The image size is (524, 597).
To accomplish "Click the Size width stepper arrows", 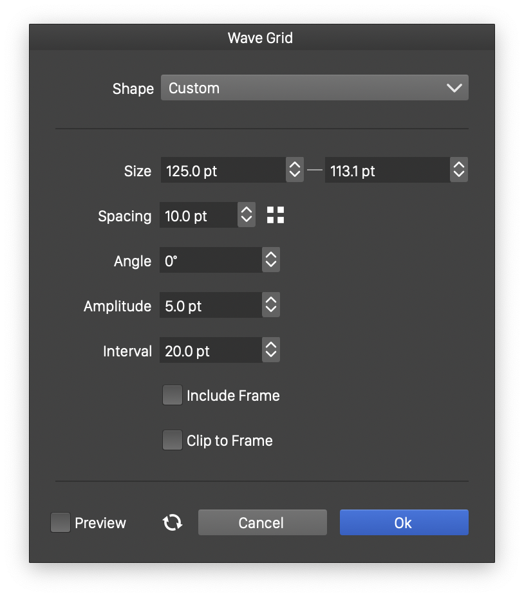I will click(x=295, y=170).
